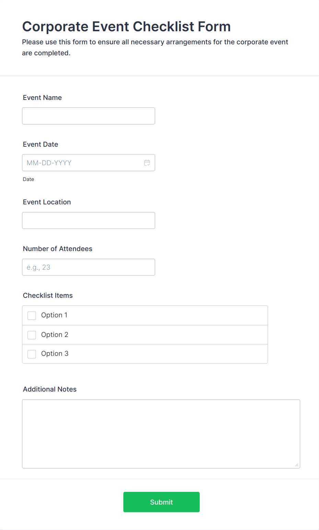Click the Event Date label
Image resolution: width=319 pixels, height=530 pixels.
tap(40, 144)
